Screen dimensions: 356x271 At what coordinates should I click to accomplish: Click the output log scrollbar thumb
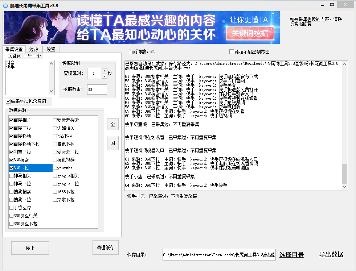[x=345, y=174]
